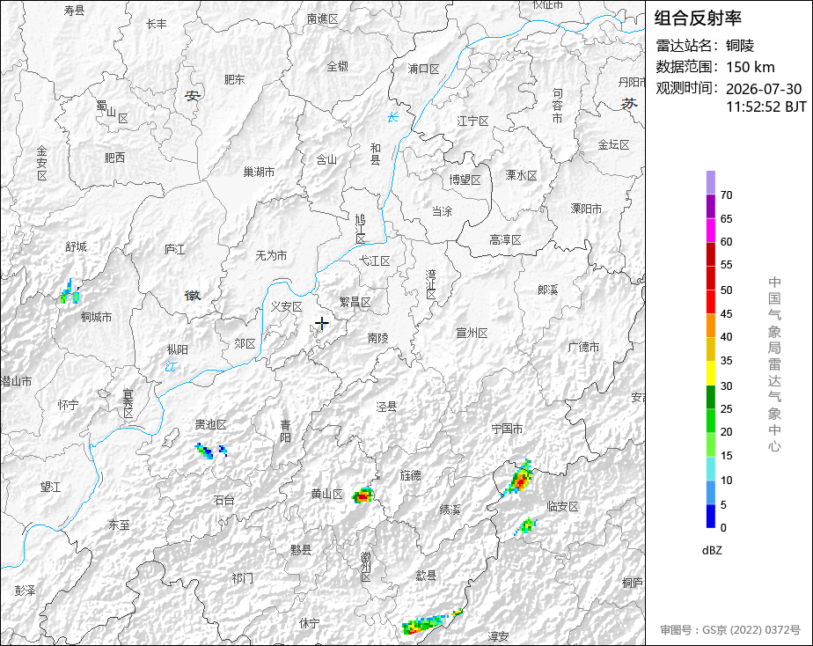Click the 铜陵 radar station name
This screenshot has height=646, width=813.
pos(740,46)
